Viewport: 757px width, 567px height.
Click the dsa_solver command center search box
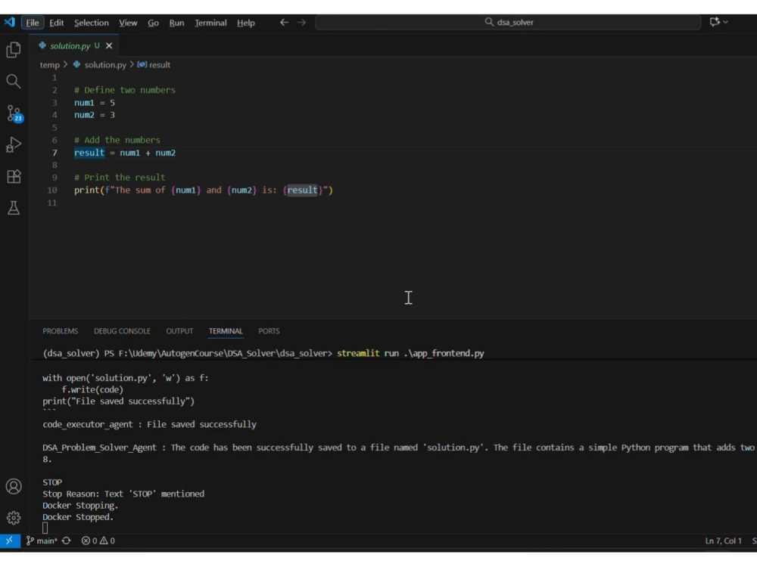pyautogui.click(x=508, y=22)
